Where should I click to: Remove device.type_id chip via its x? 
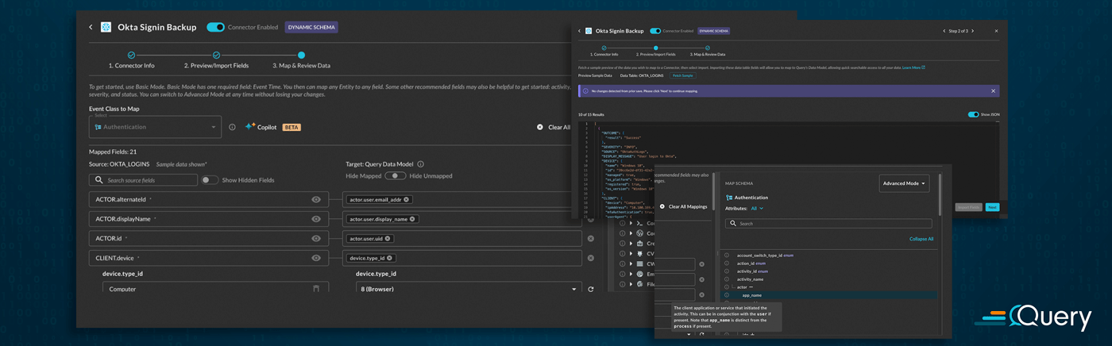pyautogui.click(x=390, y=258)
